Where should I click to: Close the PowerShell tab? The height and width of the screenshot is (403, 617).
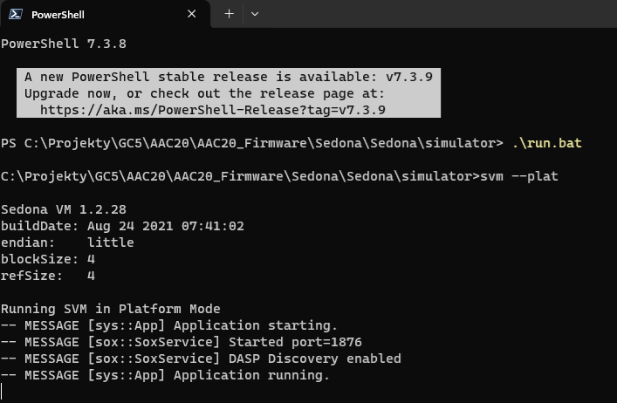tap(192, 15)
